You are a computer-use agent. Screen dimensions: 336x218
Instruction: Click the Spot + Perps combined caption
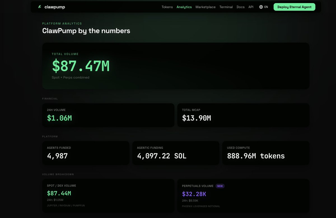[71, 77]
